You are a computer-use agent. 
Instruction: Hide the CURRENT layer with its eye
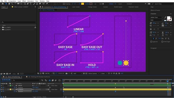point(1,89)
